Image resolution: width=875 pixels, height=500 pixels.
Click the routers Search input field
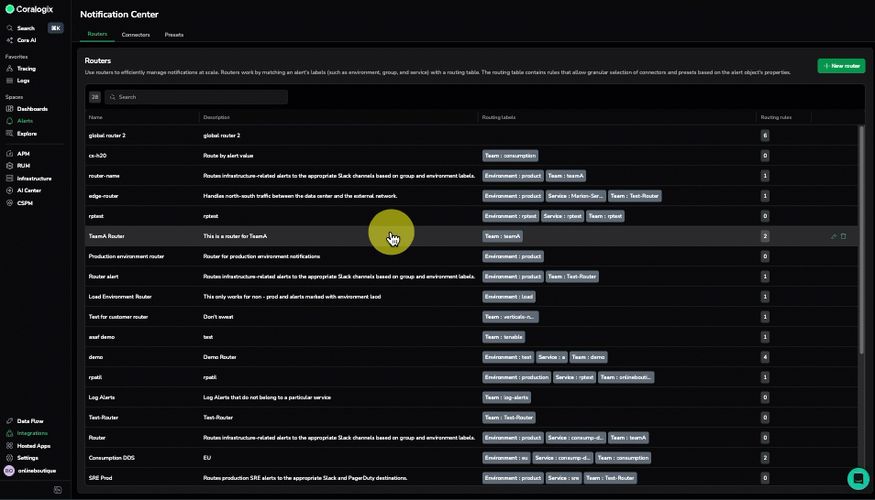point(197,97)
